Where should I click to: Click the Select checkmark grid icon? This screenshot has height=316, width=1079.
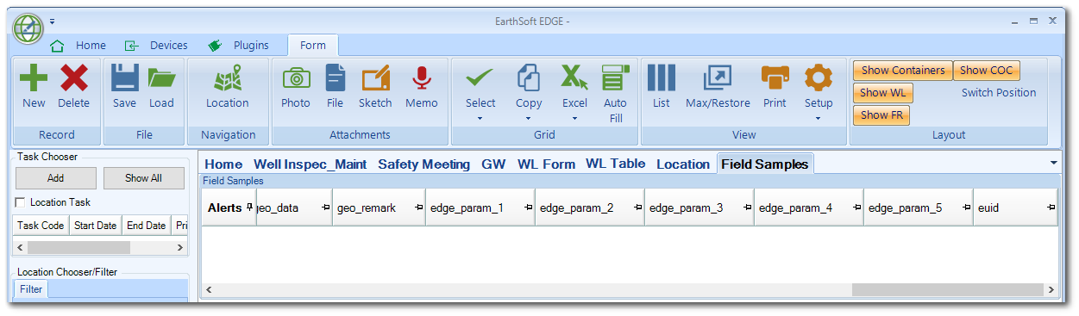[480, 78]
